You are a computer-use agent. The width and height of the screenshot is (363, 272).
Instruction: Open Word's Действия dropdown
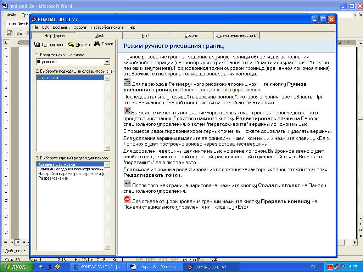(x=15, y=251)
